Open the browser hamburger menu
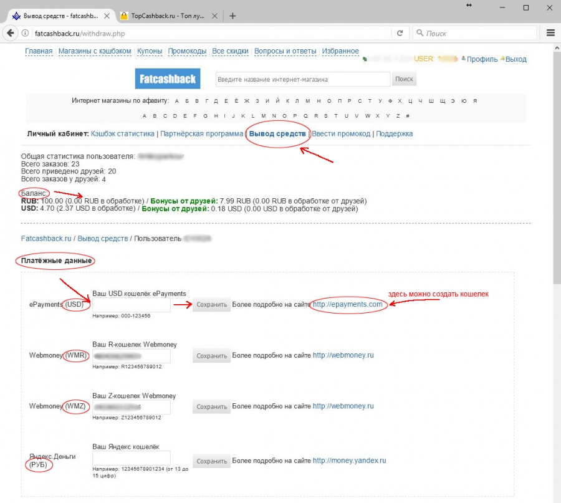 pyautogui.click(x=550, y=33)
